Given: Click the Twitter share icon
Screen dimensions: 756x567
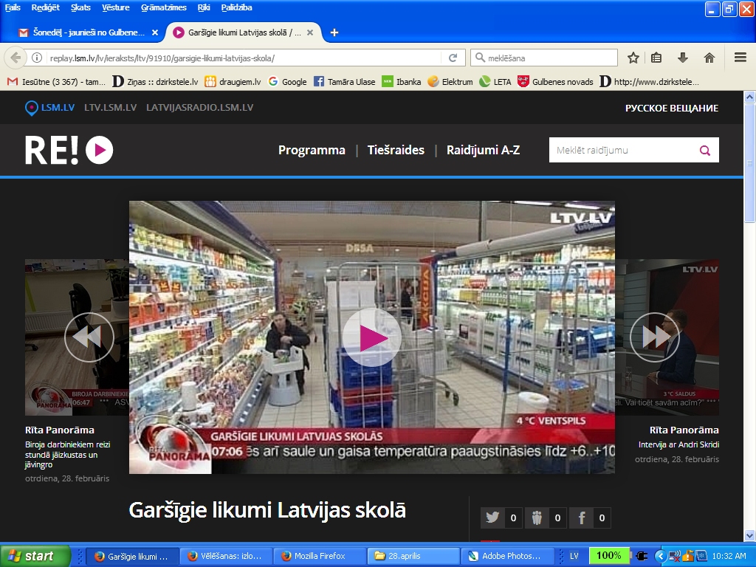Looking at the screenshot, I should (492, 518).
